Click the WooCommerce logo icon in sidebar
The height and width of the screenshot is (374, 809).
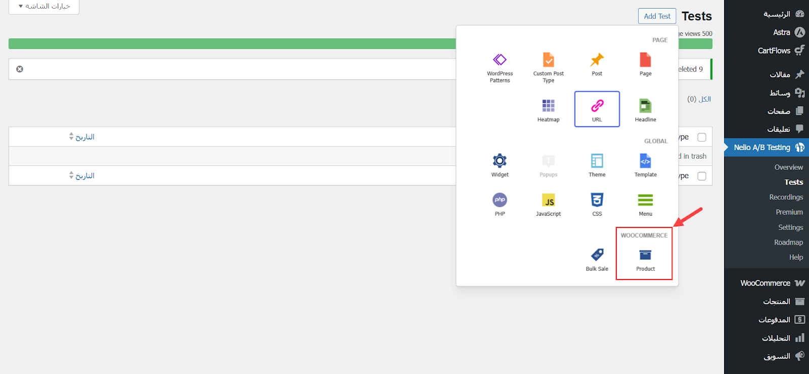coord(799,283)
